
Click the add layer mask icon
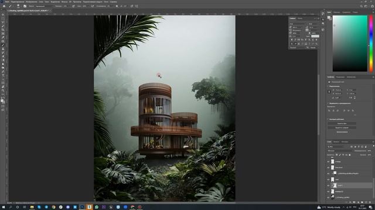[x=354, y=202]
